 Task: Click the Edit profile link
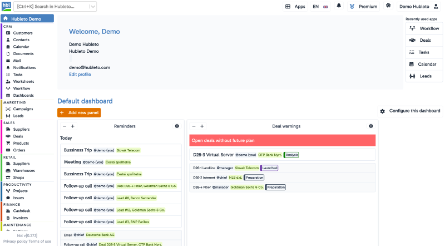[x=80, y=75]
